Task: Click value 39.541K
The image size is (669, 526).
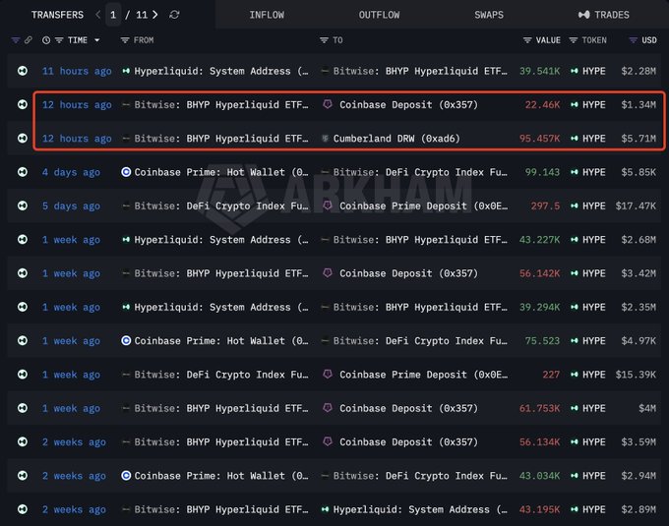Action: 539,71
